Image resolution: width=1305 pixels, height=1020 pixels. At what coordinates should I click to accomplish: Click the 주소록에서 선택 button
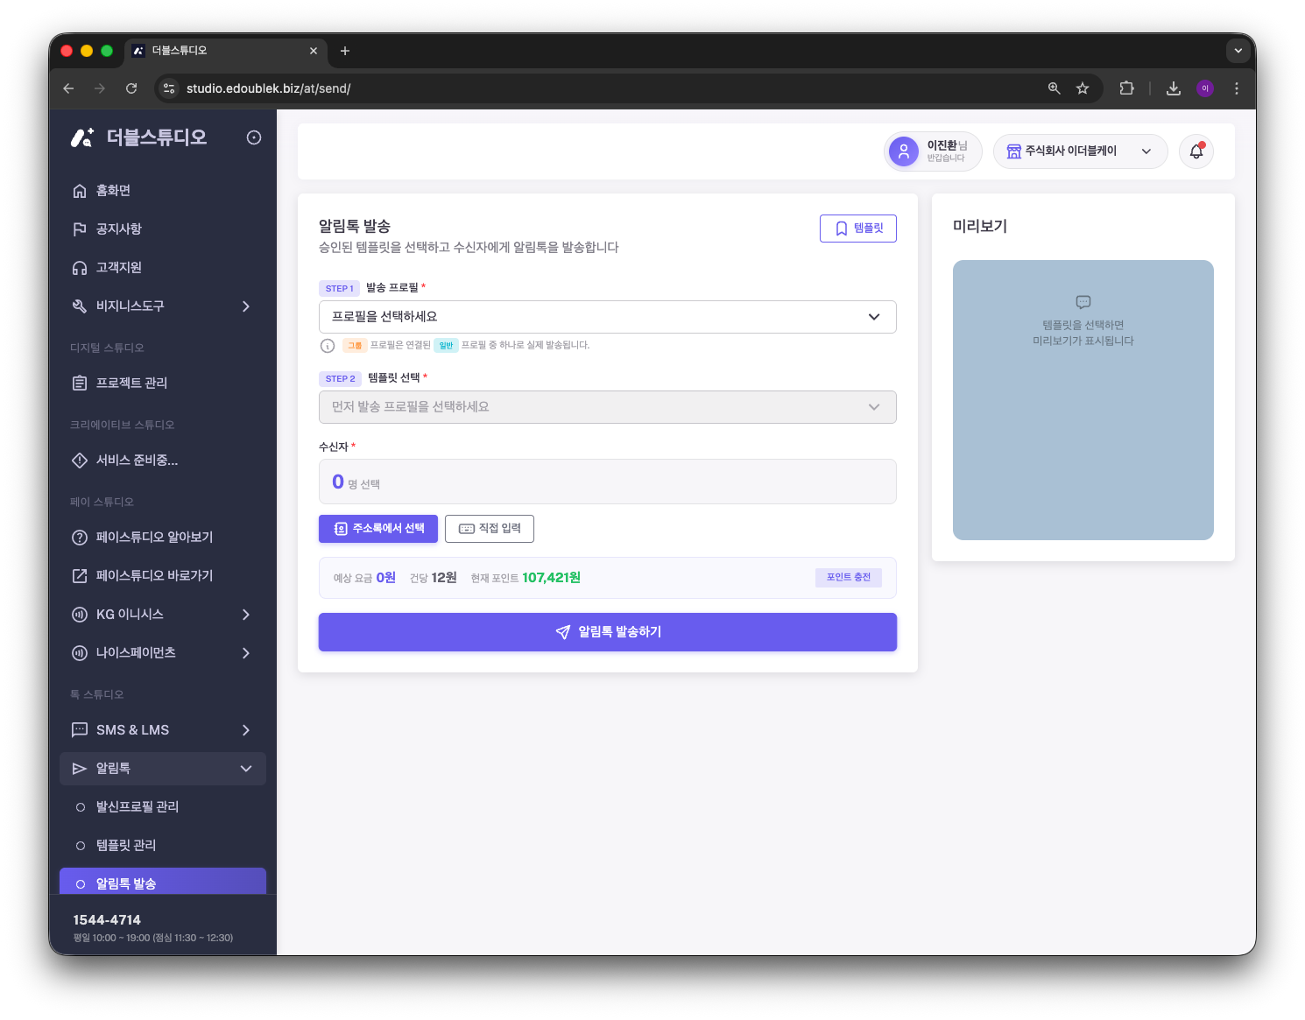point(378,529)
